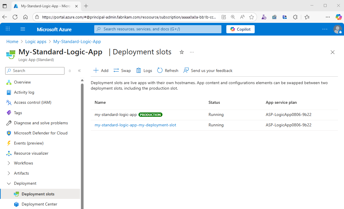Click the Running status of the production slot

click(216, 115)
